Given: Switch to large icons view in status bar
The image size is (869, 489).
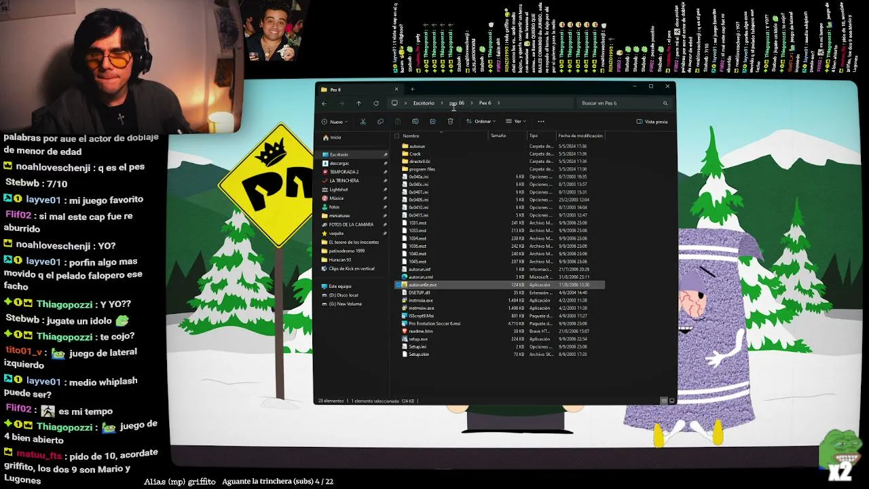Looking at the screenshot, I should [x=672, y=401].
